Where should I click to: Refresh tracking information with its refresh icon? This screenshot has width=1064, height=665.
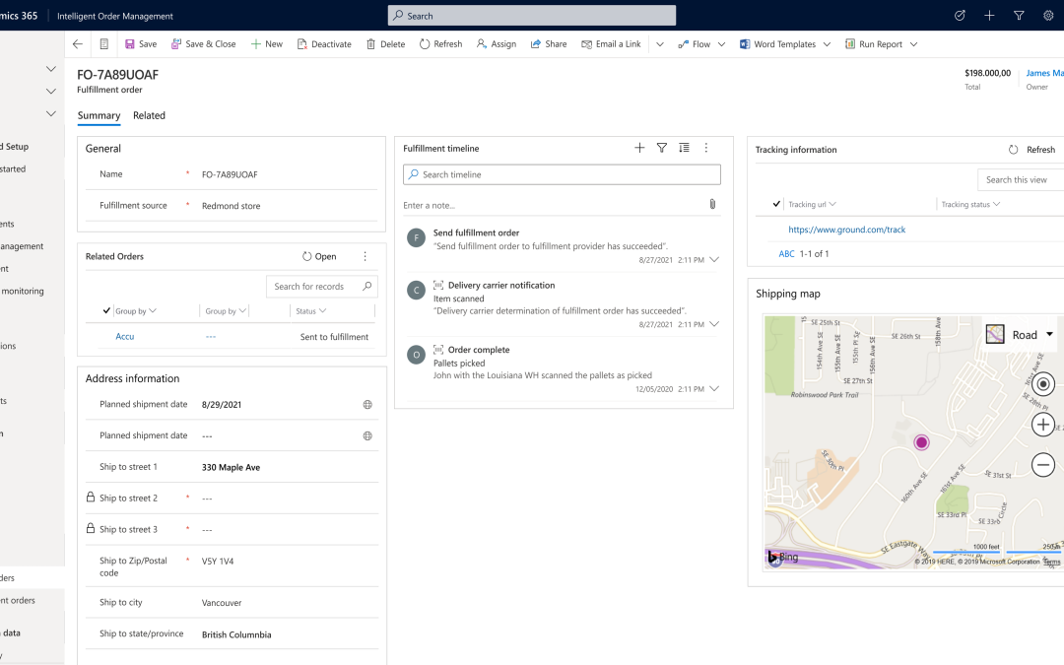pos(1013,149)
